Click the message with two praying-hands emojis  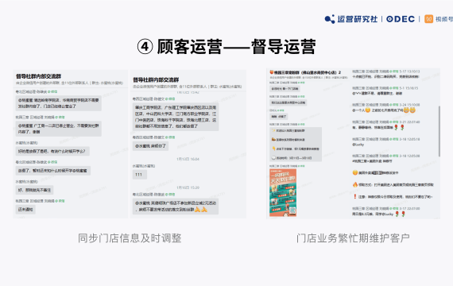click(x=176, y=207)
